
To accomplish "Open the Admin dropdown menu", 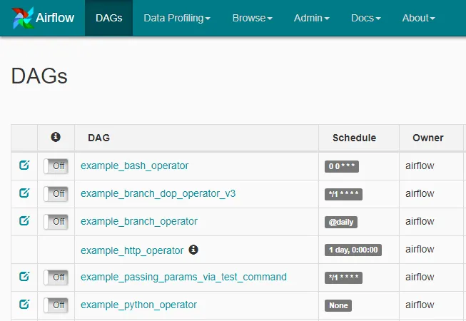I will point(311,18).
